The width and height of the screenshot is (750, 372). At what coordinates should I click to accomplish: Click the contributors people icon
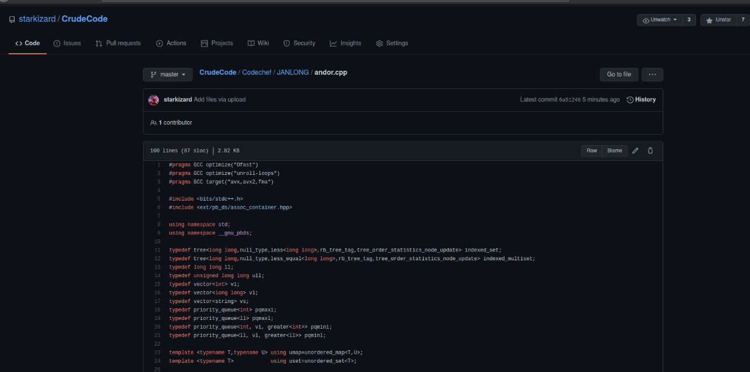[154, 122]
